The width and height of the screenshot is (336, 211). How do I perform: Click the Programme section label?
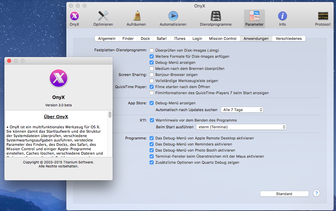(136, 138)
